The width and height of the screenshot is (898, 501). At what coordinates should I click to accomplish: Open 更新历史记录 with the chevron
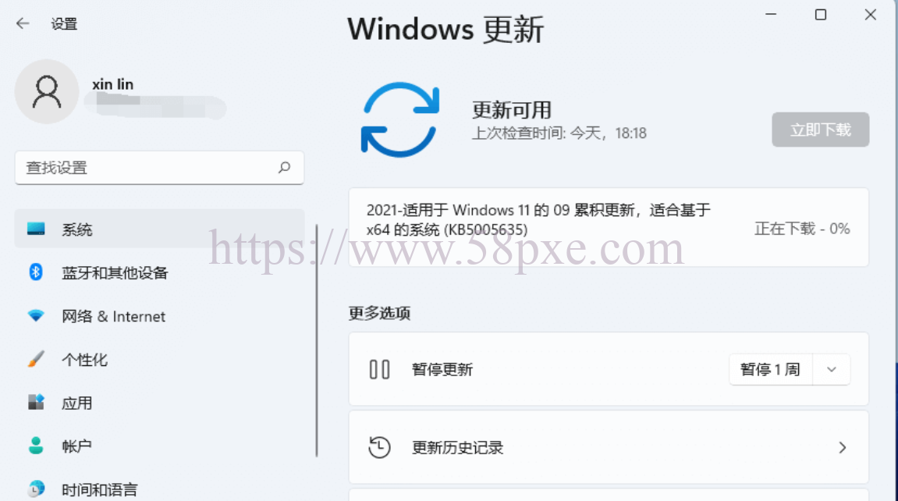click(842, 447)
